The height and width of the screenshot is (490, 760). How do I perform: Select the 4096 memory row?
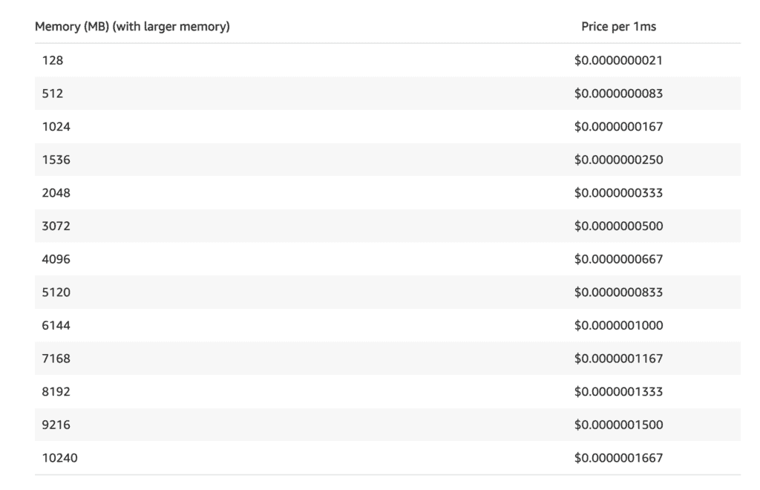pyautogui.click(x=56, y=259)
